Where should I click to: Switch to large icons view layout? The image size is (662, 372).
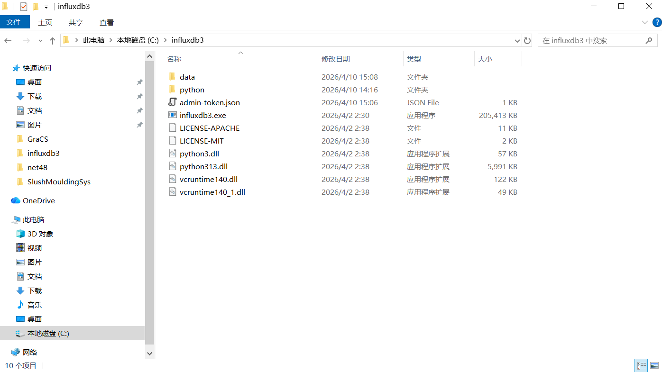654,365
